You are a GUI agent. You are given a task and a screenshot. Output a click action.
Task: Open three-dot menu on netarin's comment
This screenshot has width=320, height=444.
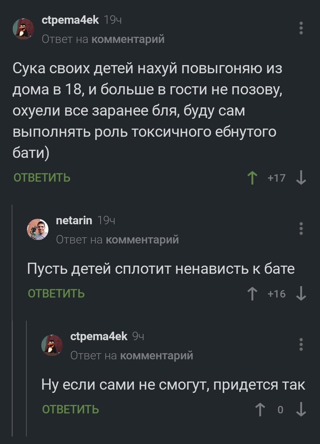click(301, 229)
